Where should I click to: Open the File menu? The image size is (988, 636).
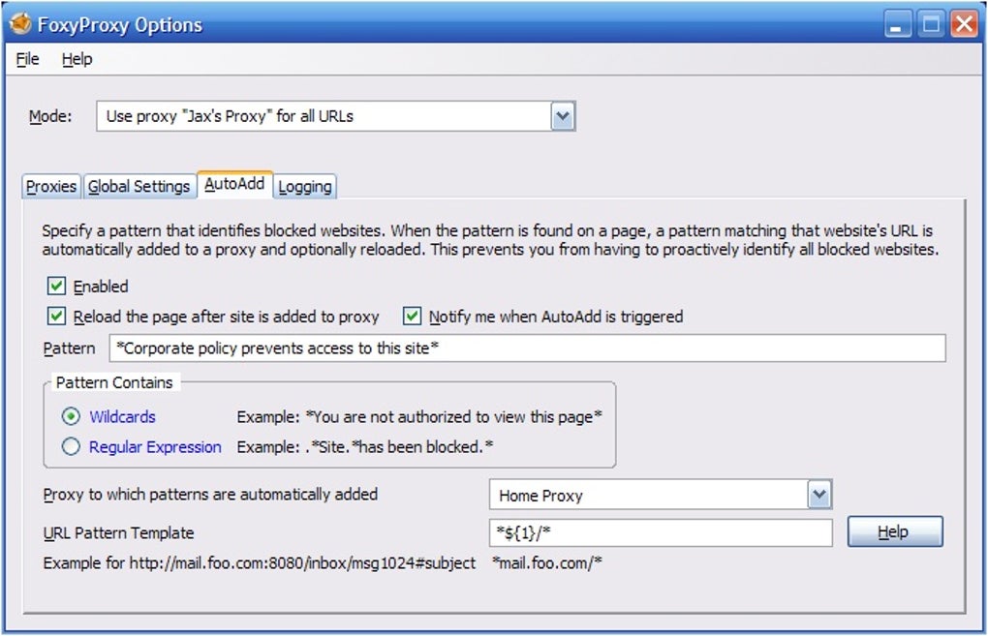[28, 59]
